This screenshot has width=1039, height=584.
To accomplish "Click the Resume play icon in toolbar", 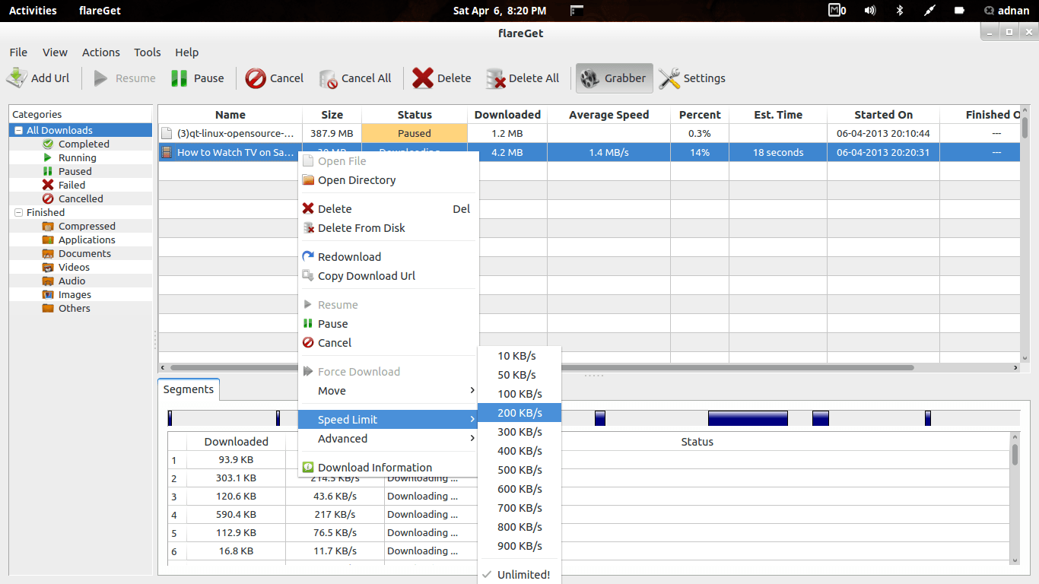I will [x=100, y=78].
